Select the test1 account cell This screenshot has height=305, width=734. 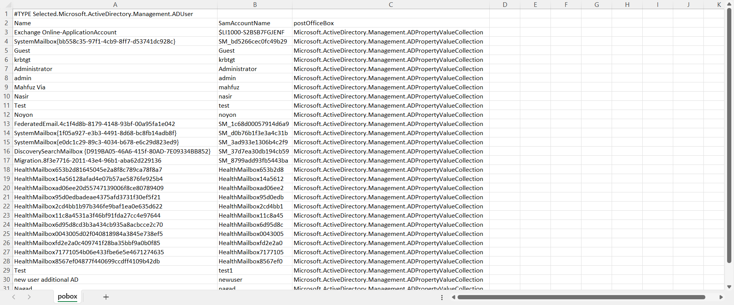255,270
